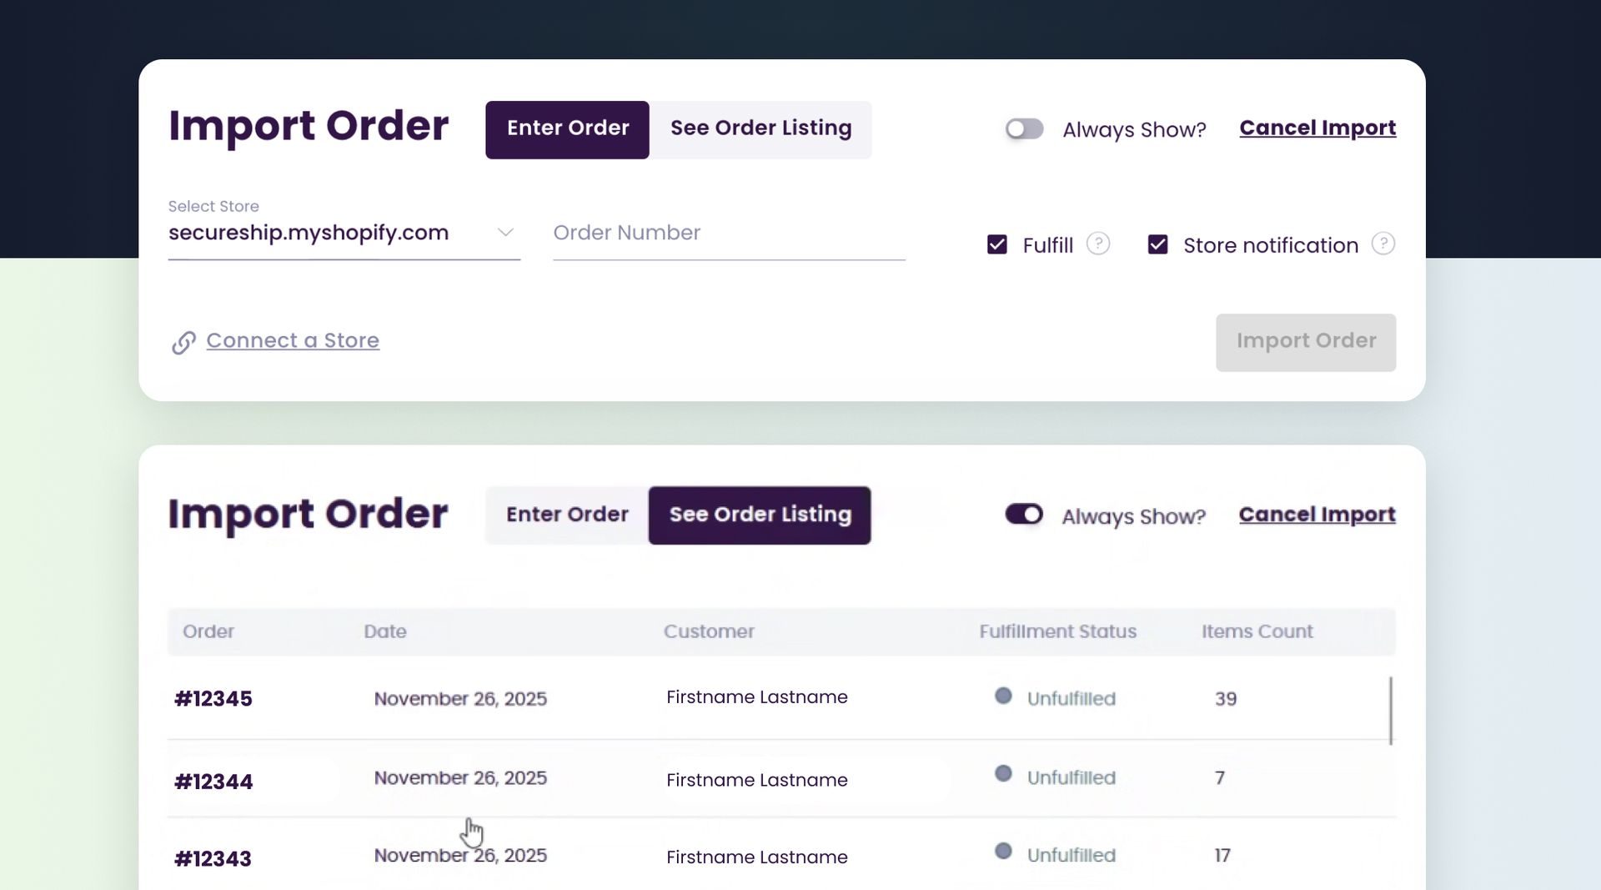Disable the bottom Always Show? toggle
This screenshot has height=890, width=1601.
click(x=1024, y=515)
